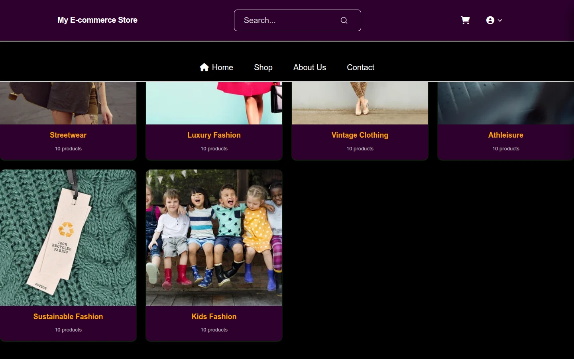574x359 pixels.
Task: Expand the account menu chevron
Action: tap(500, 20)
